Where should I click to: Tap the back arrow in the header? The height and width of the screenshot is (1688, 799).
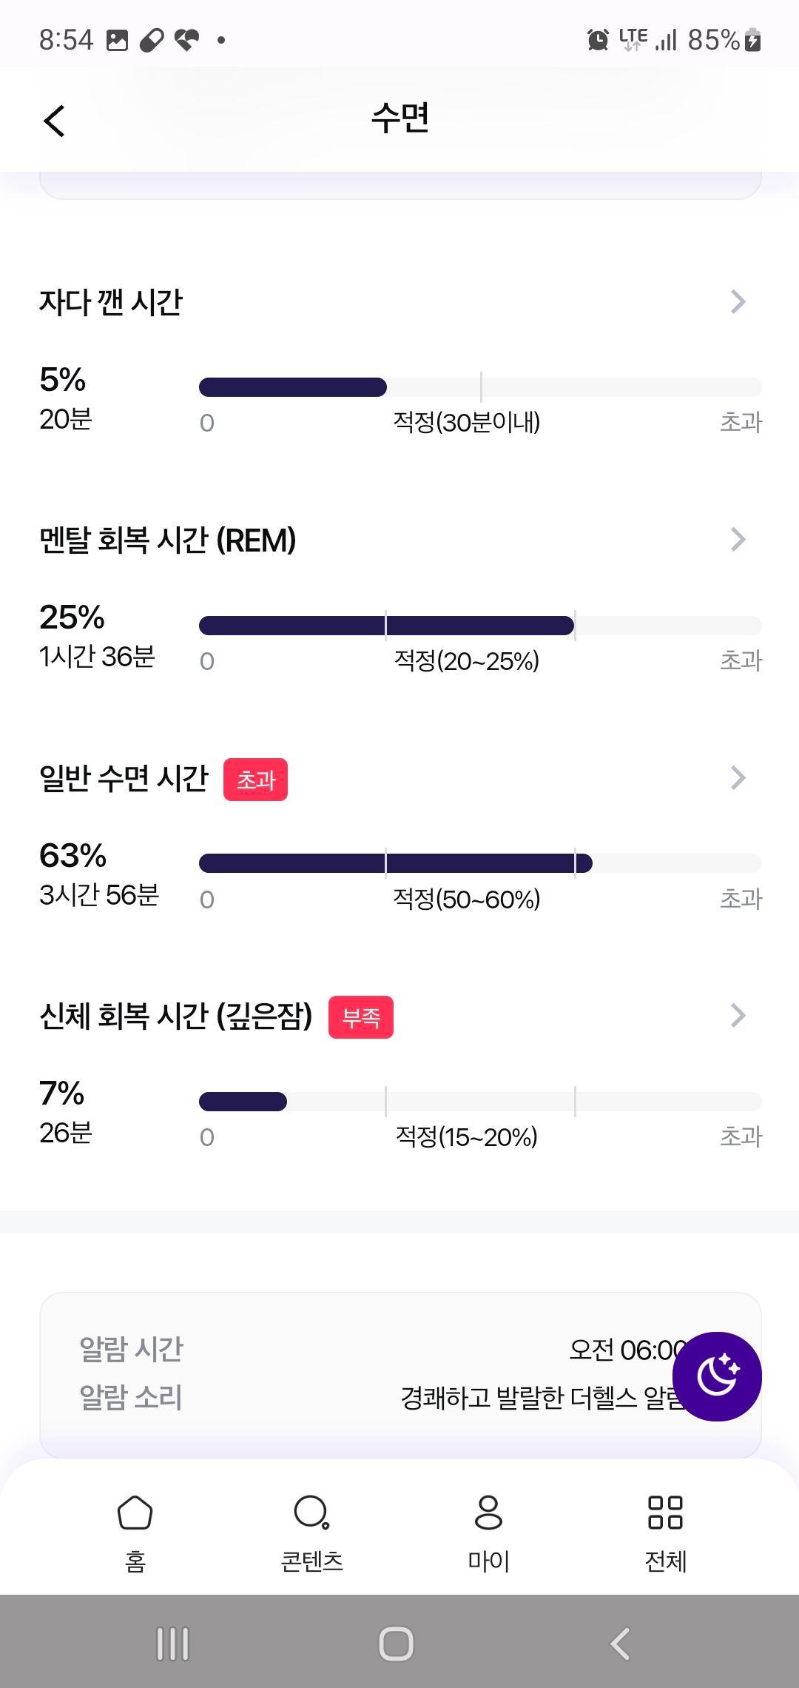pyautogui.click(x=54, y=121)
